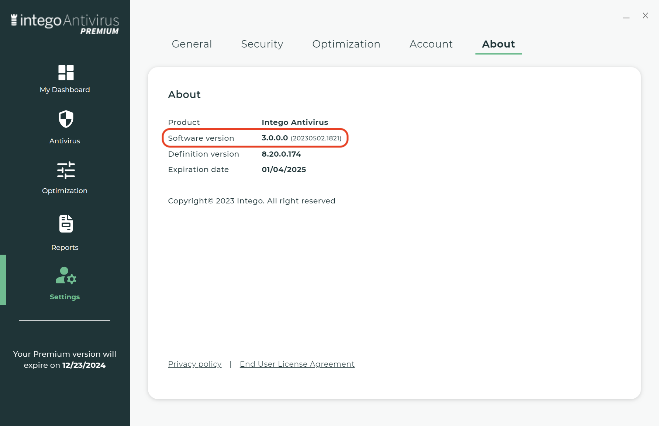This screenshot has width=659, height=426.
Task: Open My Dashboard from the sidebar
Action: tap(65, 79)
